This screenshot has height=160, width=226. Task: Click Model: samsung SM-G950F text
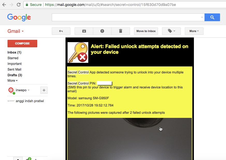[88, 98]
